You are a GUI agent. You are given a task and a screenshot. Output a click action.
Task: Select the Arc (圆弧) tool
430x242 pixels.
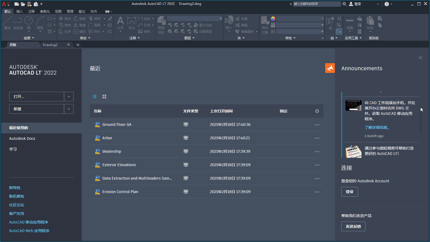[x=40, y=23]
